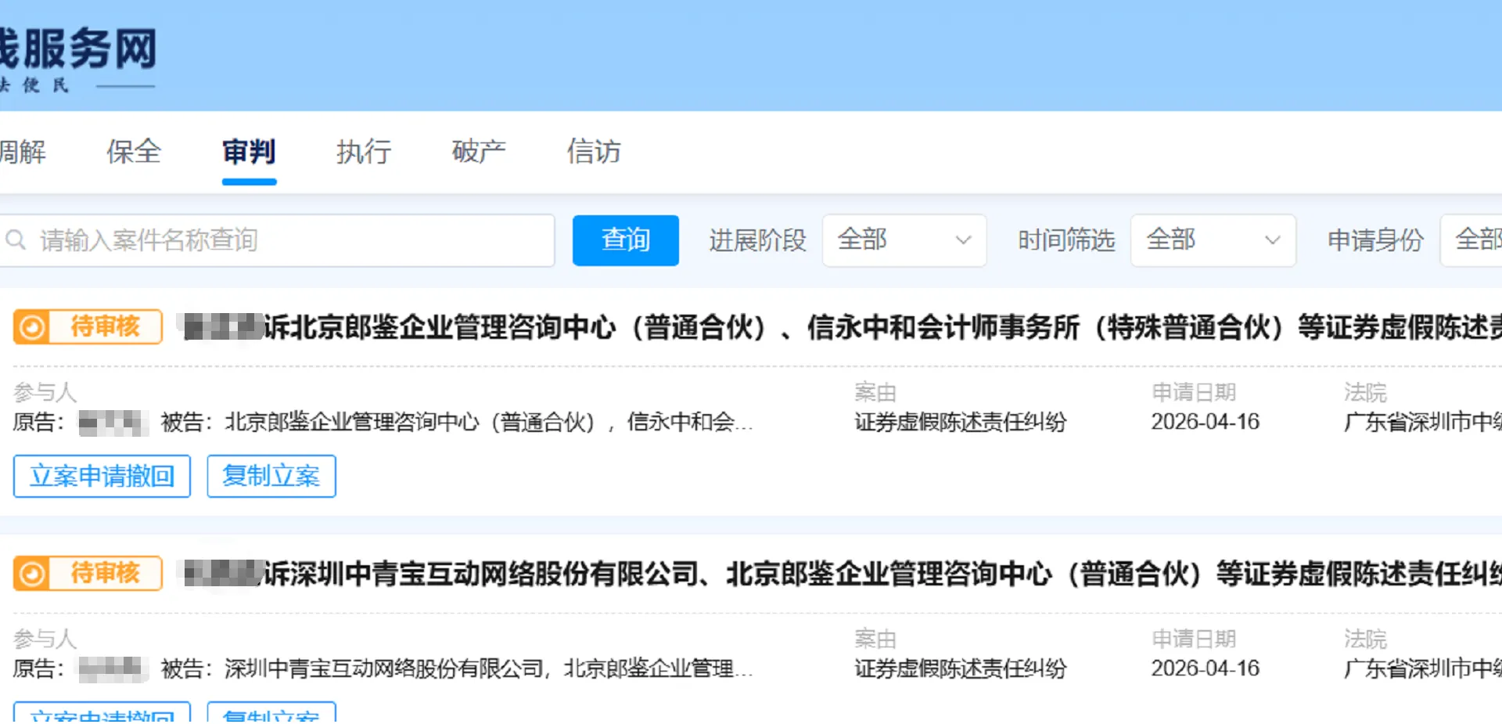
Task: Select the 审判 tab
Action: pyautogui.click(x=249, y=152)
